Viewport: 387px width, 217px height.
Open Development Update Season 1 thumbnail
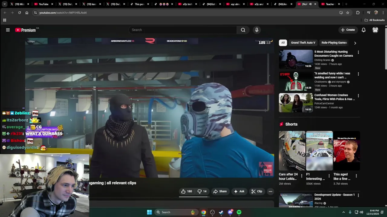(x=296, y=200)
